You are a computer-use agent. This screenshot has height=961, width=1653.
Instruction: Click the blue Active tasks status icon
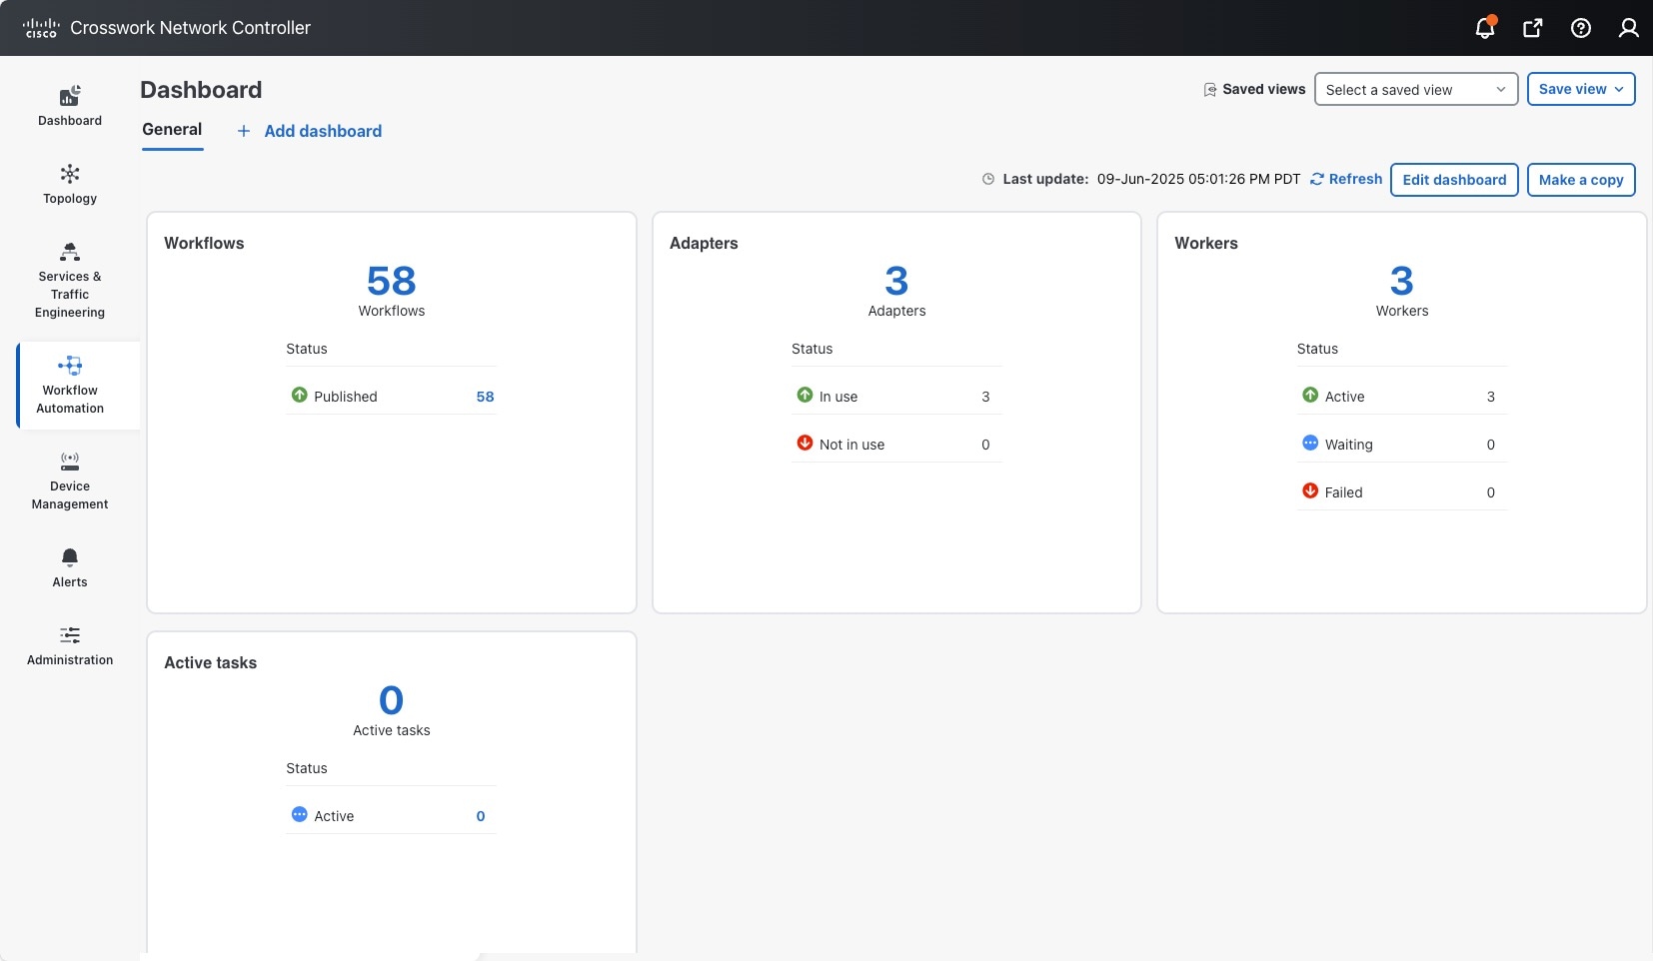tap(300, 814)
